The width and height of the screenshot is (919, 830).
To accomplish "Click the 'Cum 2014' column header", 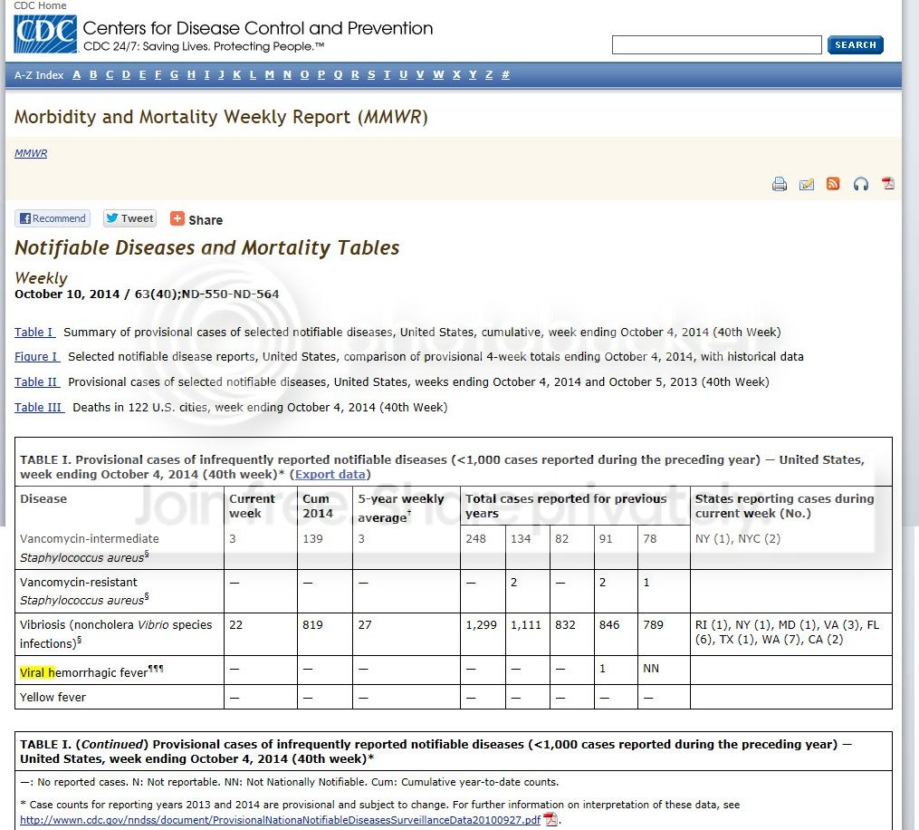I will 318,506.
